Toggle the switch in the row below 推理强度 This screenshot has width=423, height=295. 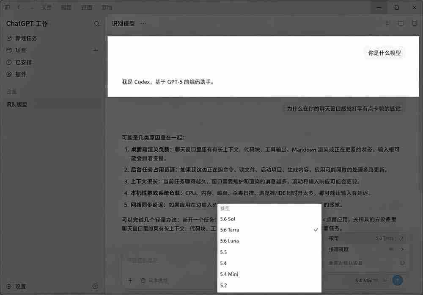(x=402, y=263)
